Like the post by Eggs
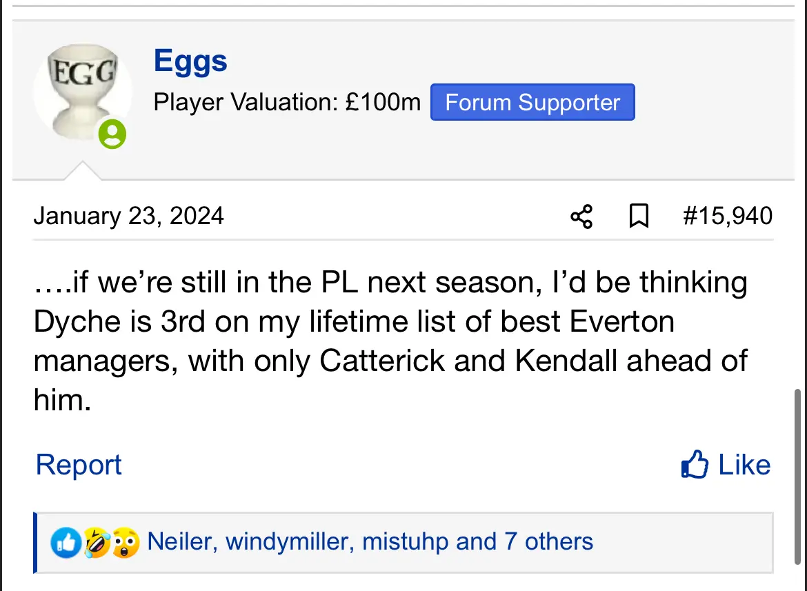Viewport: 807px width, 591px height. click(x=726, y=465)
